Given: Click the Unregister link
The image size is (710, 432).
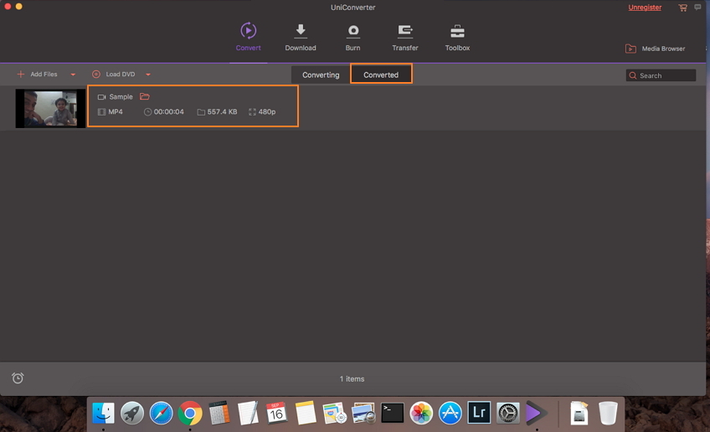Looking at the screenshot, I should [645, 8].
